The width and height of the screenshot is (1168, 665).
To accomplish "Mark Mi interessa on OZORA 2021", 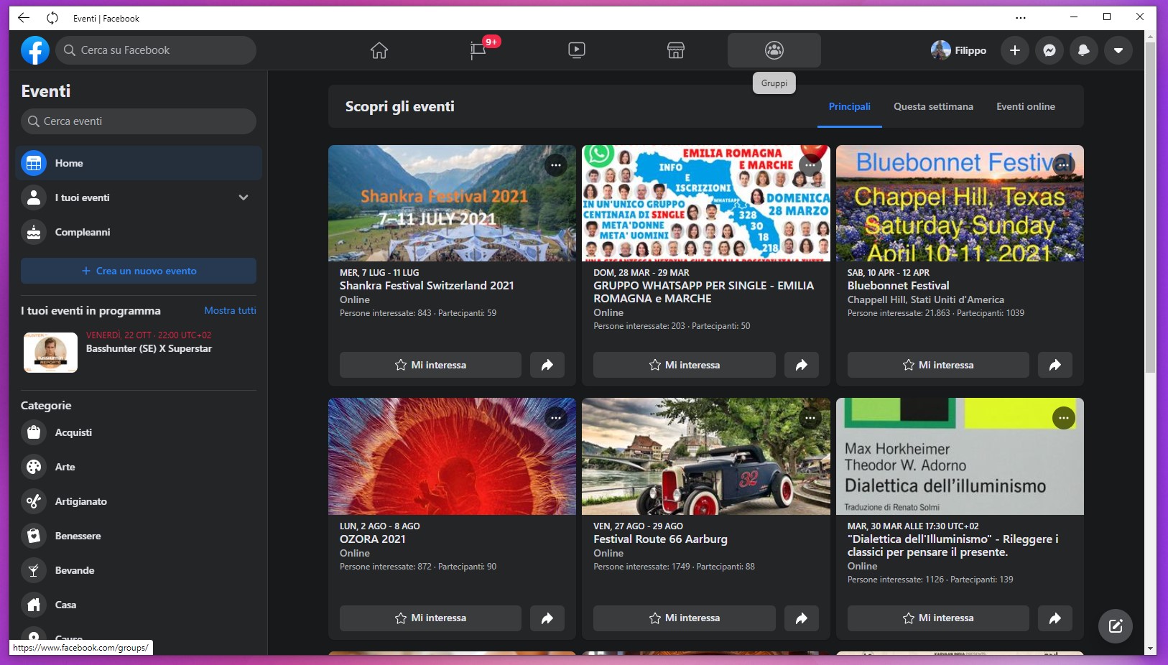I will coord(430,618).
